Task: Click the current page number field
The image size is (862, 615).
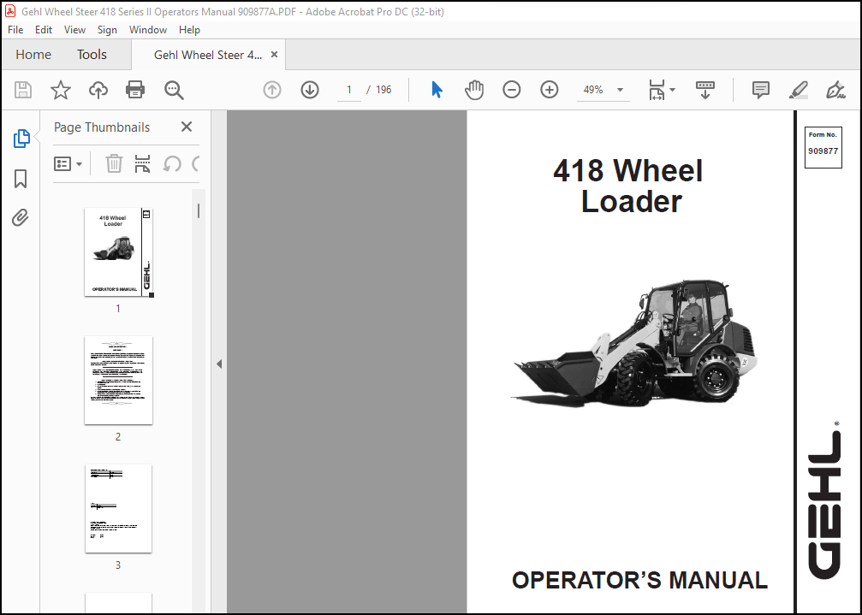Action: [x=349, y=90]
